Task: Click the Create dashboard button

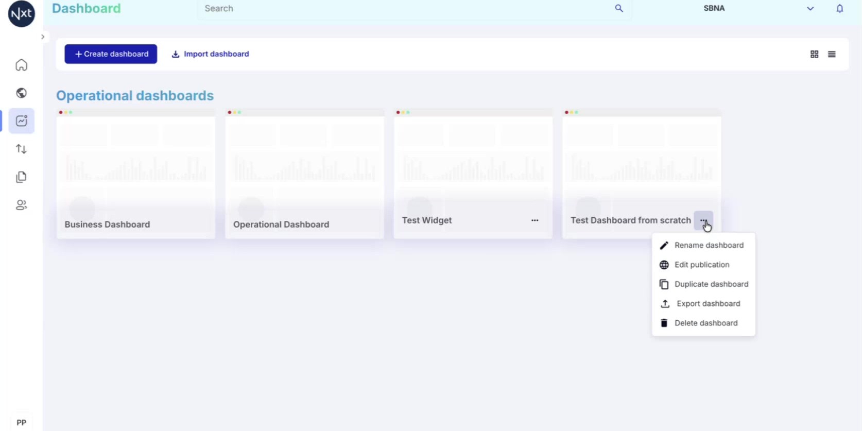Action: (x=111, y=54)
